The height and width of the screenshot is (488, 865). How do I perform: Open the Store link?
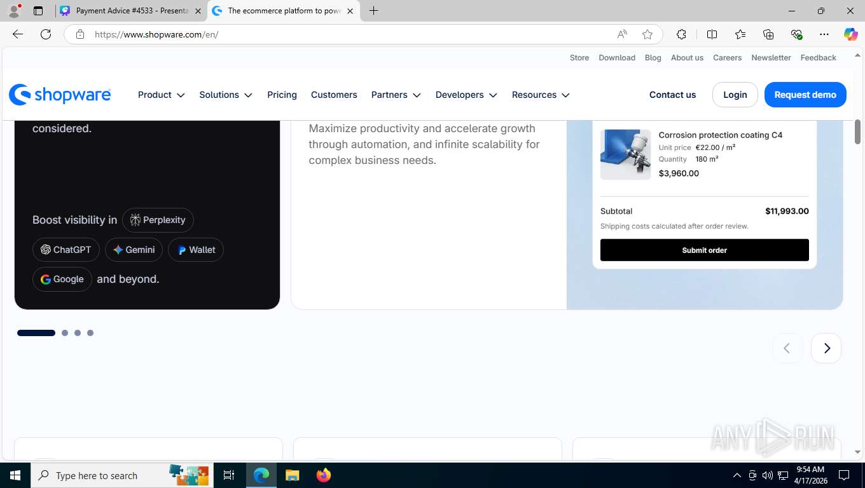579,58
